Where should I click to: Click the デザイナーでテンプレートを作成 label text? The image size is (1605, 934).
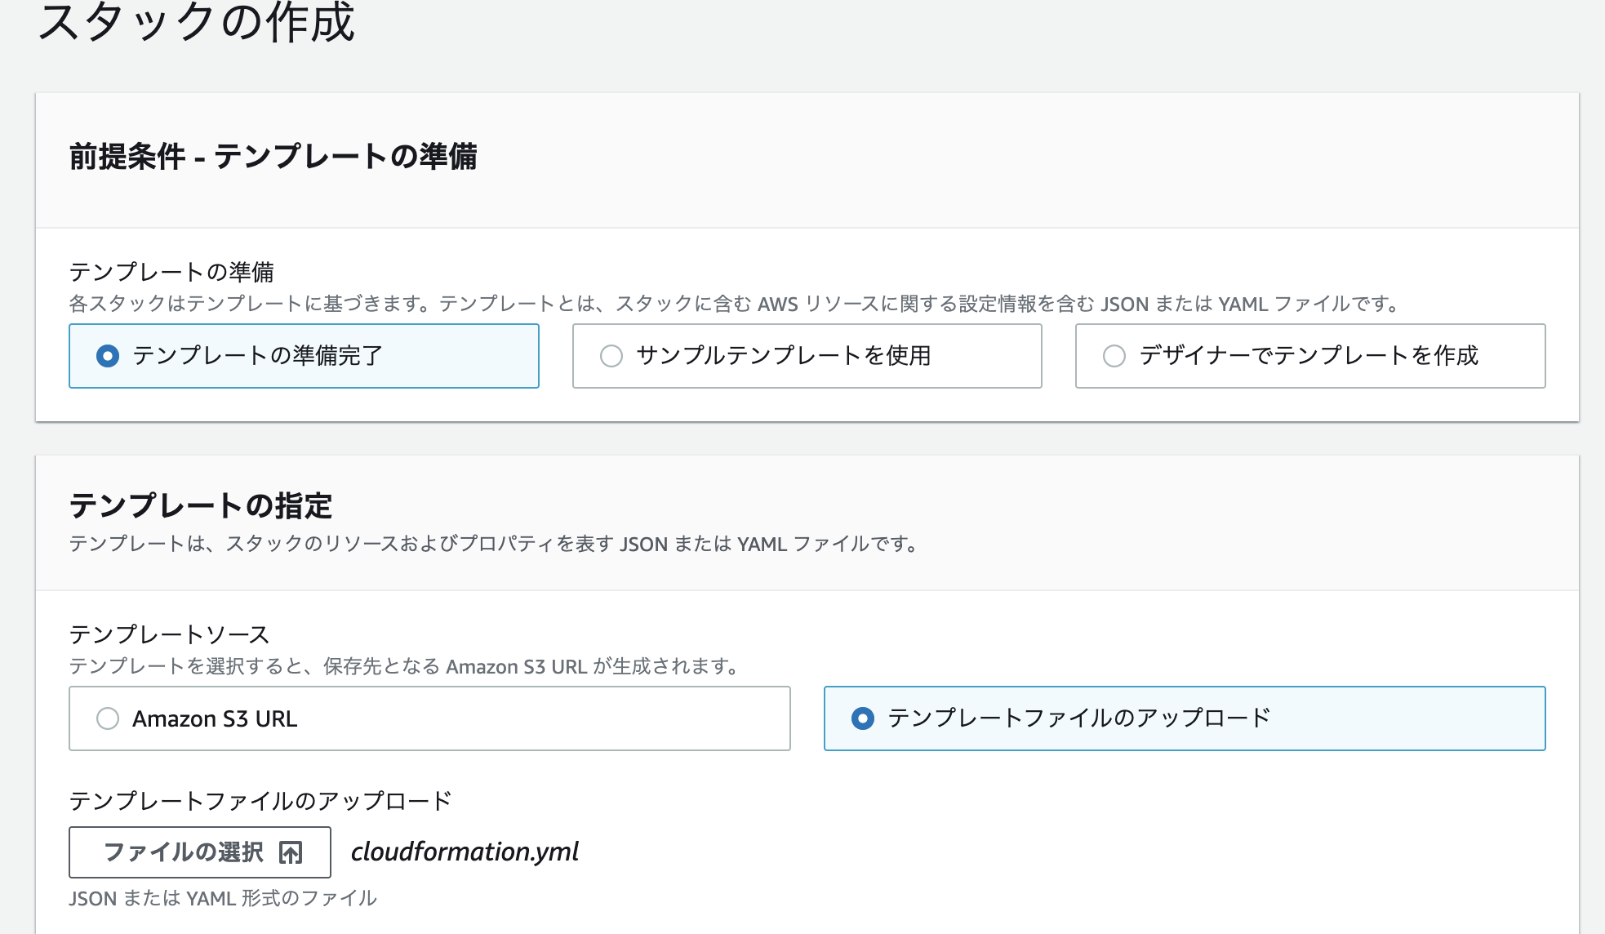point(1309,356)
